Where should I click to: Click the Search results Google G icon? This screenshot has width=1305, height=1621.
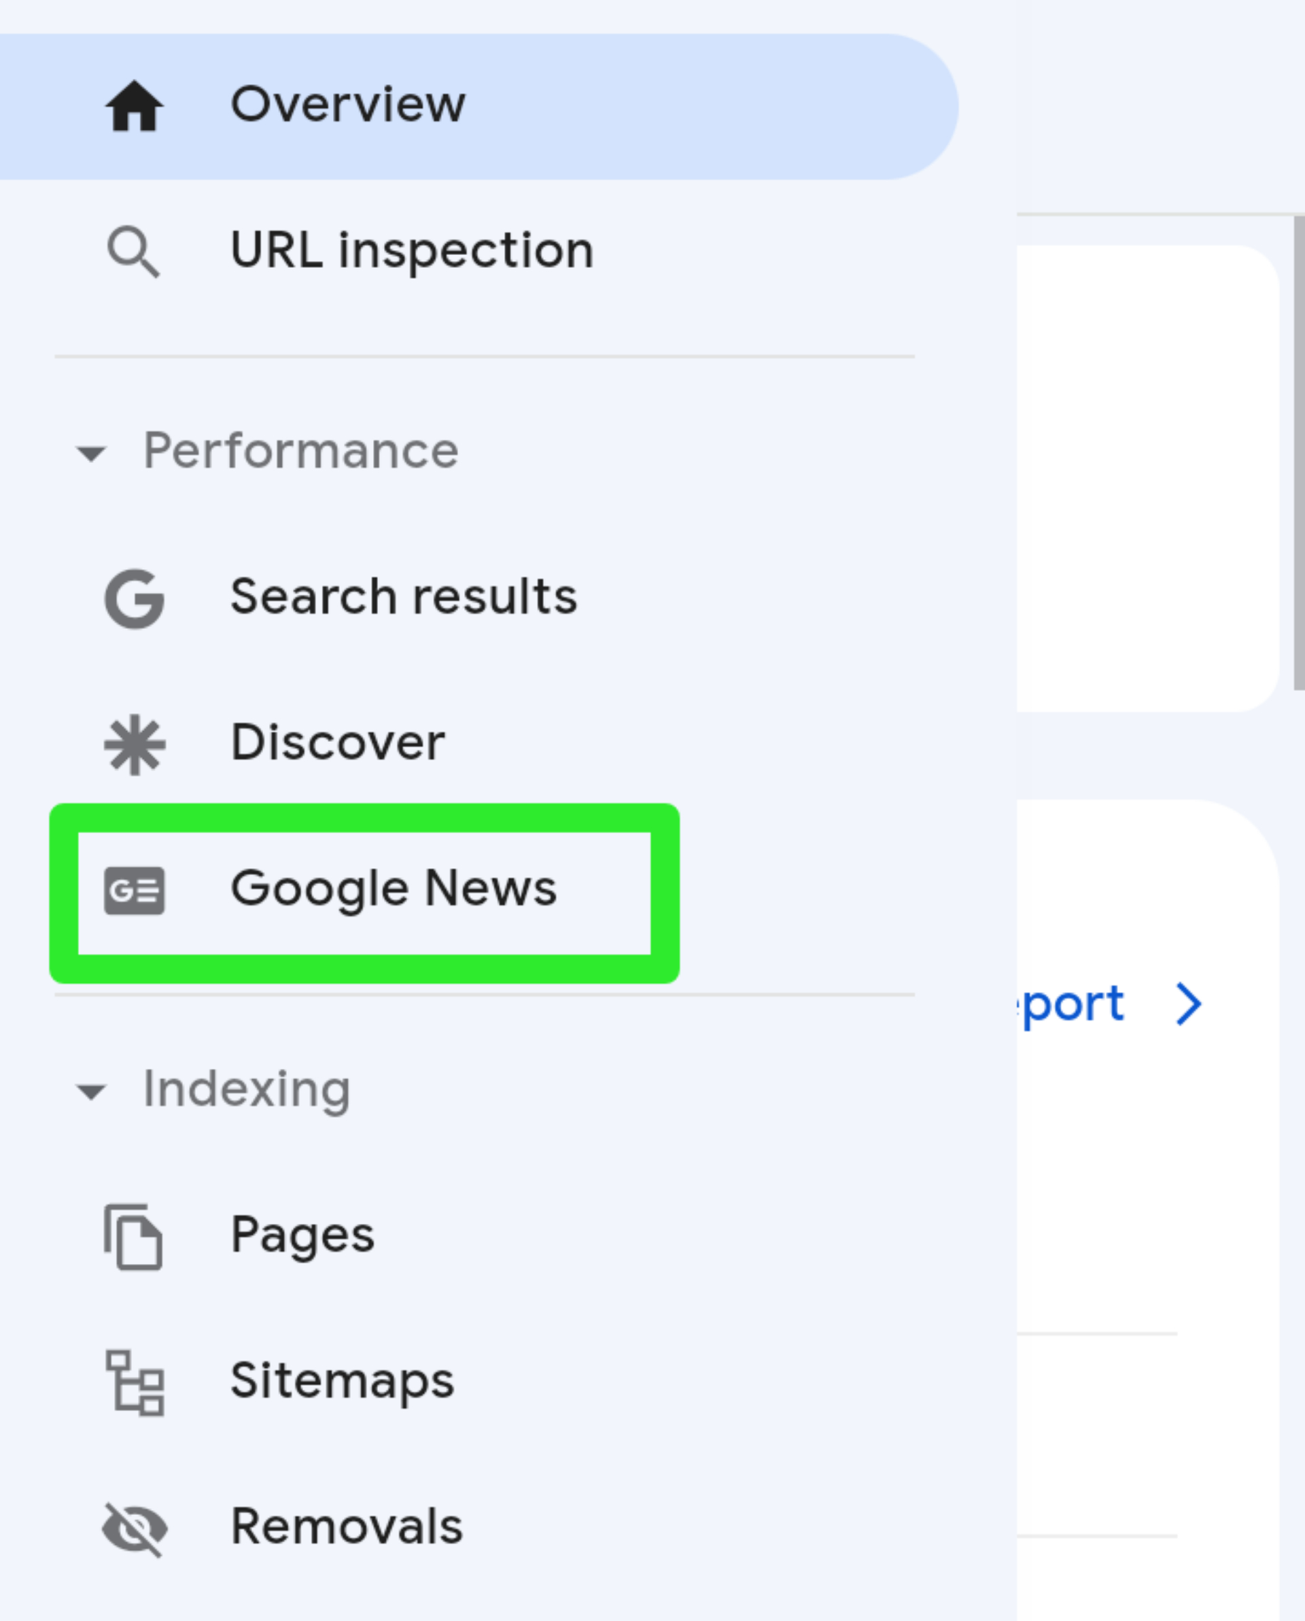(x=135, y=598)
